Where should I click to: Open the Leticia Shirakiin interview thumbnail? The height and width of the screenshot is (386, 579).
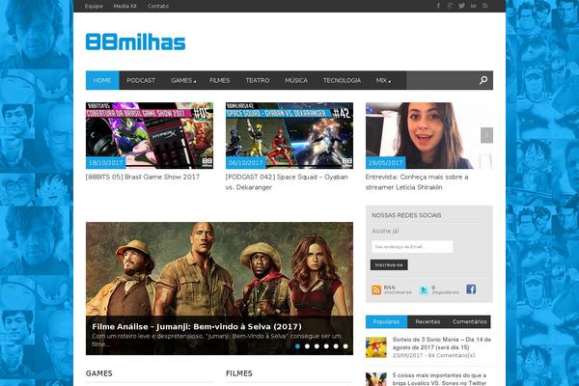[429, 135]
